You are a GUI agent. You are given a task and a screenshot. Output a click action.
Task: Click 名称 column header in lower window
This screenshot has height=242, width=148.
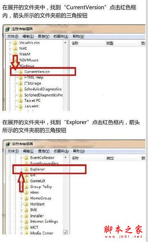click(x=75, y=158)
